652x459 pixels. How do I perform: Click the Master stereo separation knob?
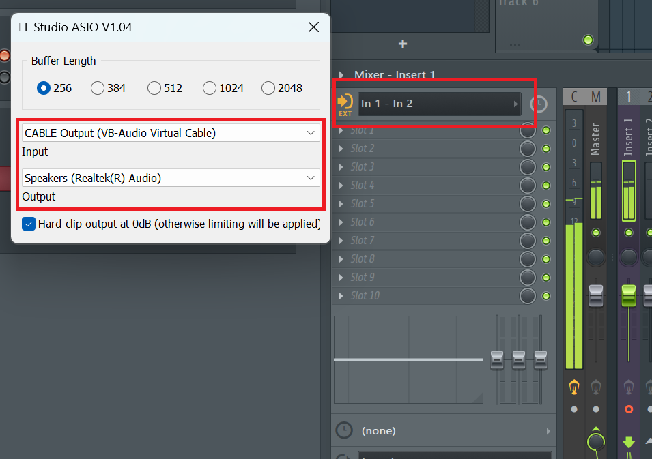tap(596, 441)
